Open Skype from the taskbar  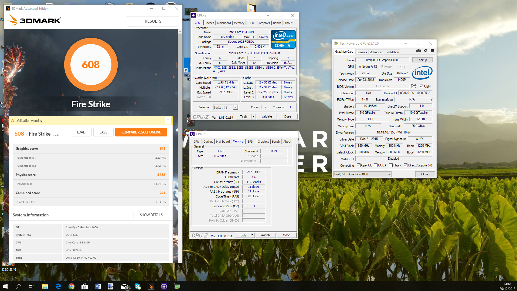pos(138,286)
